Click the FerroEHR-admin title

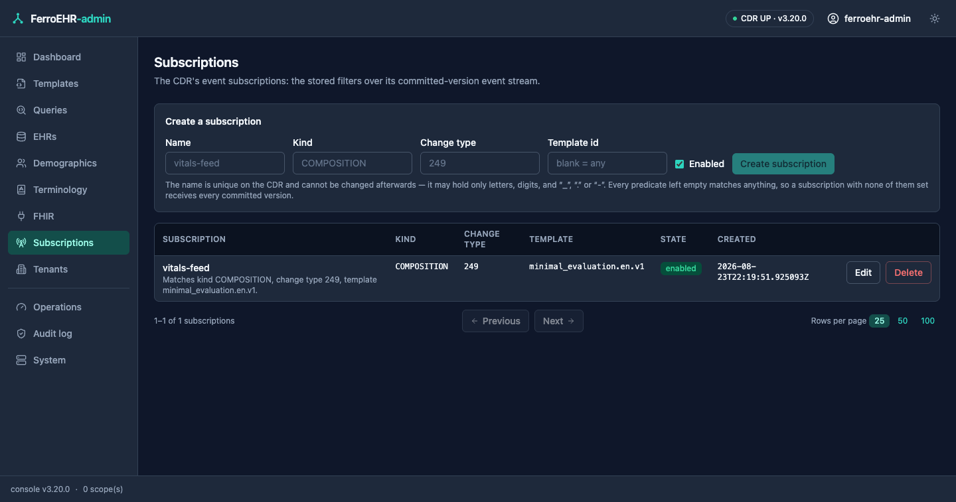(71, 19)
